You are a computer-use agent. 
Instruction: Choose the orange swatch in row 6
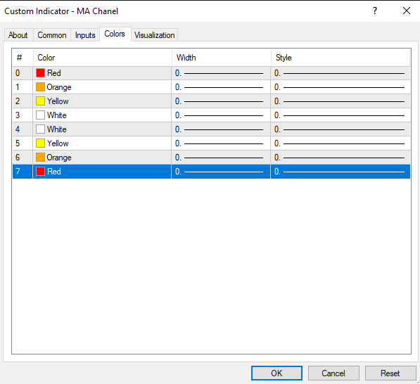(x=40, y=158)
